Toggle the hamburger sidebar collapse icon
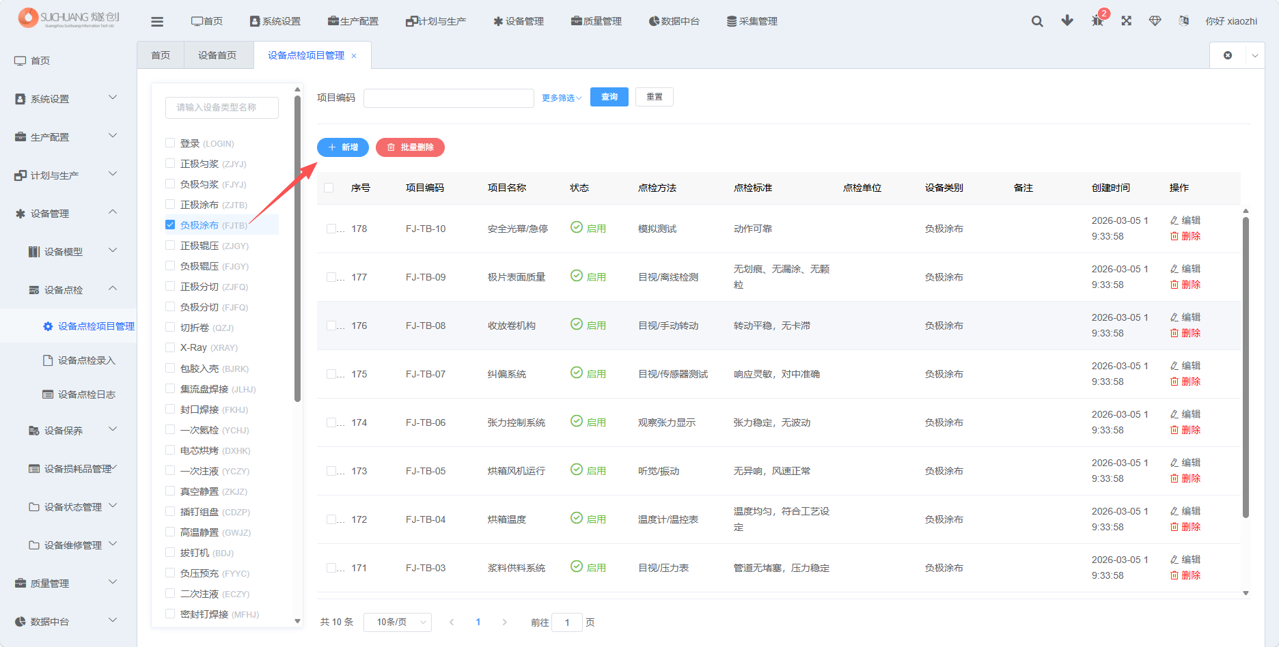Viewport: 1279px width, 647px height. click(157, 22)
